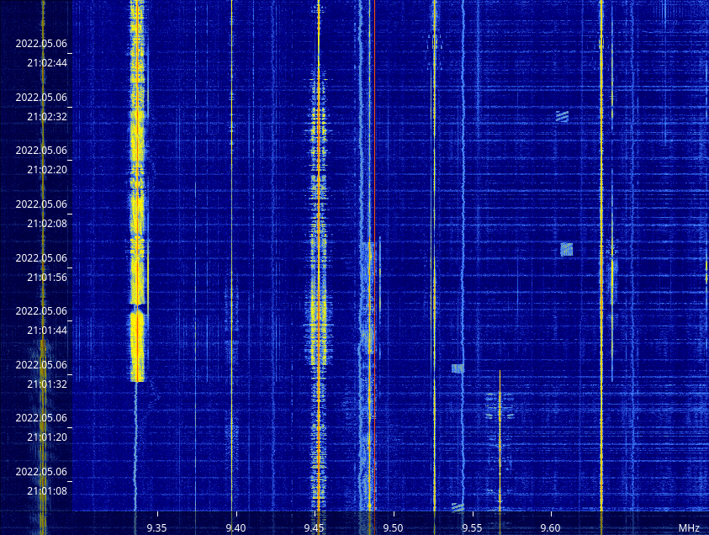Click the small signal burst block near 9.61 at 21:01:56
This screenshot has width=709, height=535.
tap(567, 249)
